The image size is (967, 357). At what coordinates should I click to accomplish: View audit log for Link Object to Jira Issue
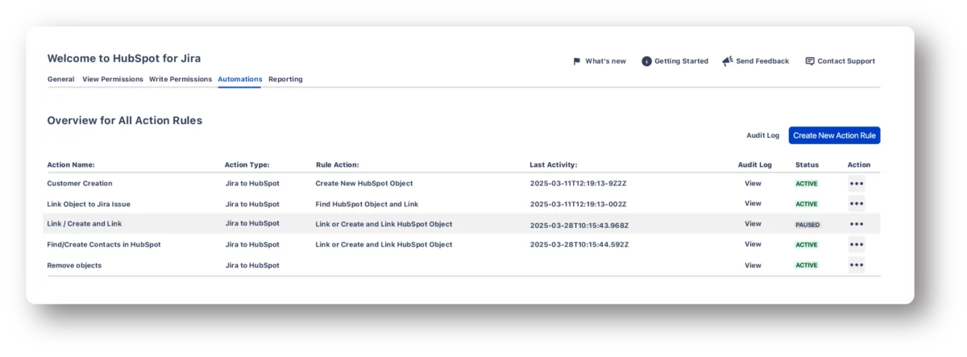[753, 204]
